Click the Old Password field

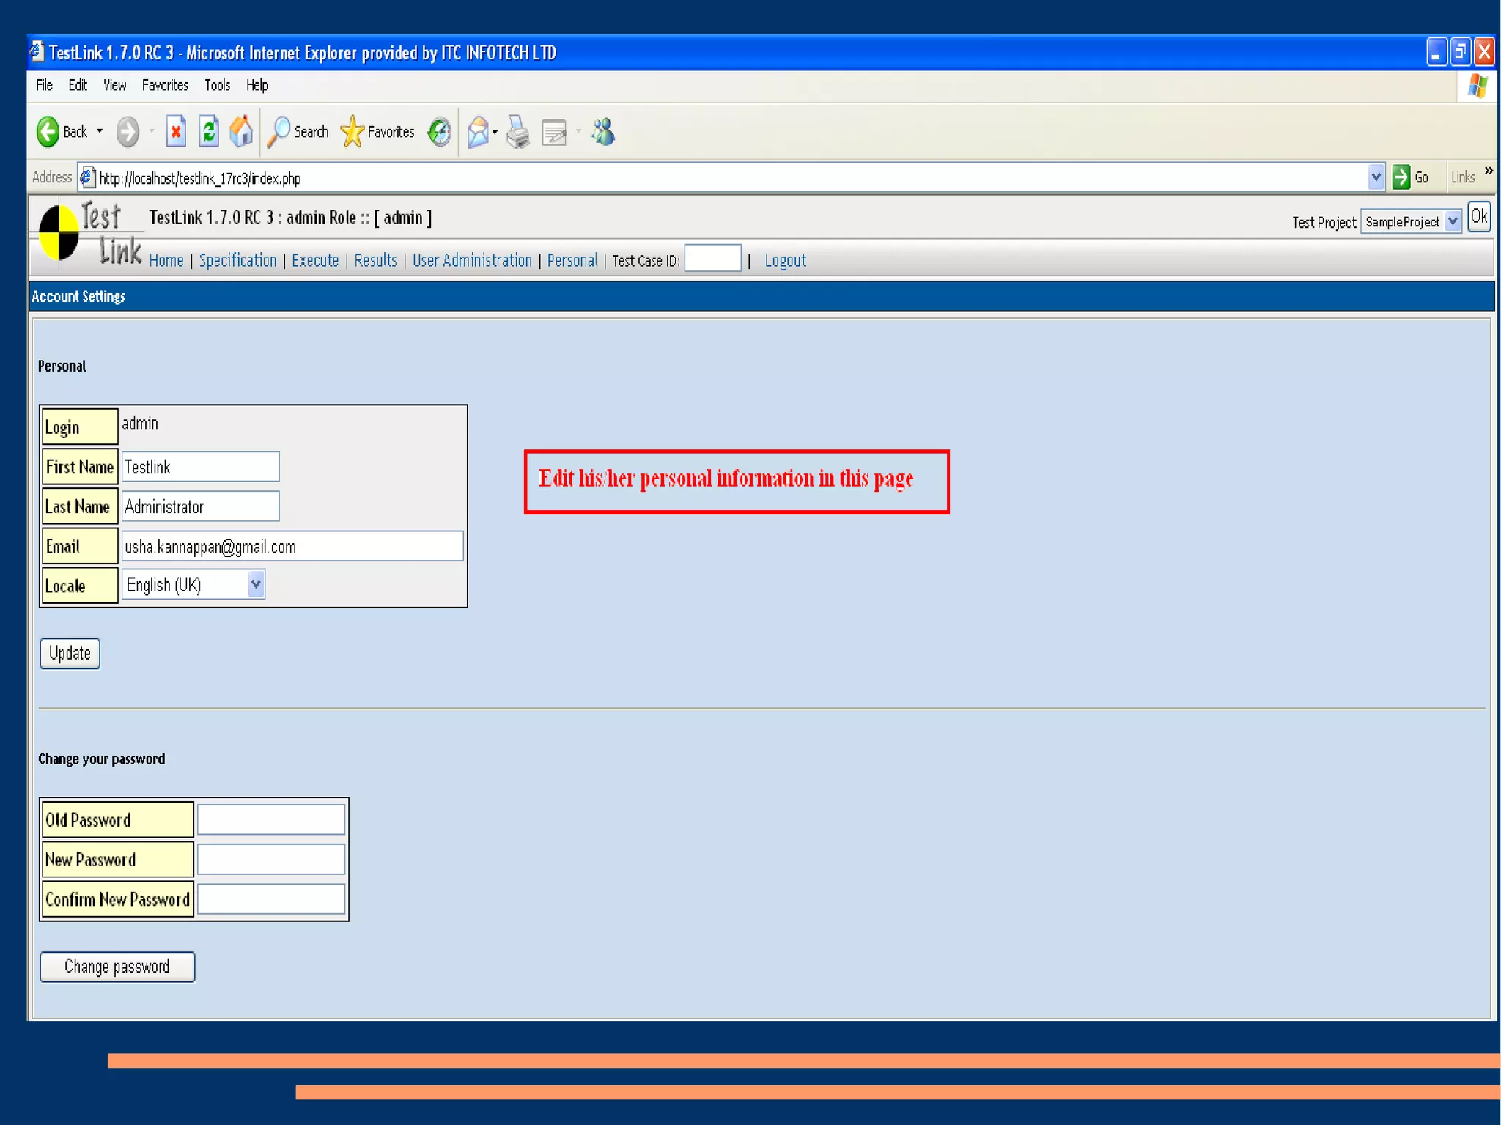271,819
